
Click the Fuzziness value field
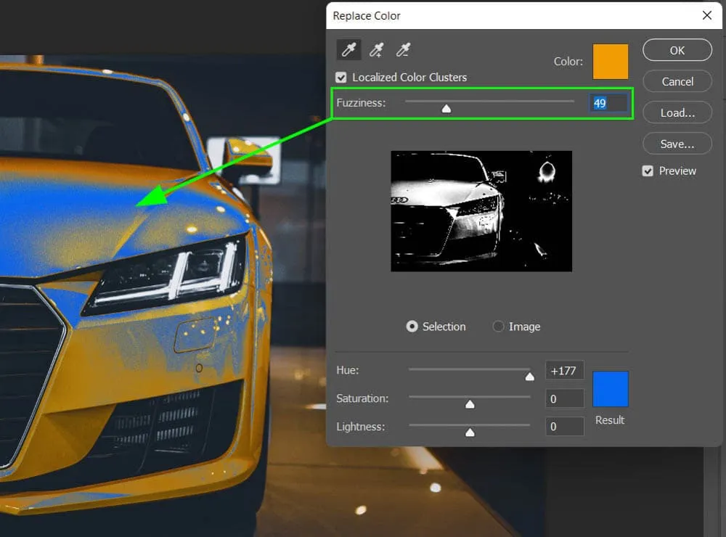tap(608, 103)
